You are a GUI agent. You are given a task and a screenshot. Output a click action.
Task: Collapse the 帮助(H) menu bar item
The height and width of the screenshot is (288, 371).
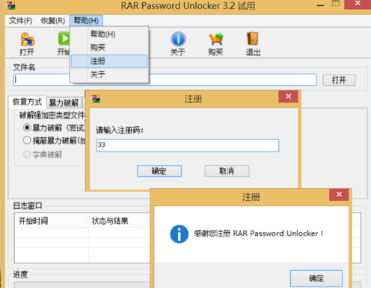coord(86,21)
